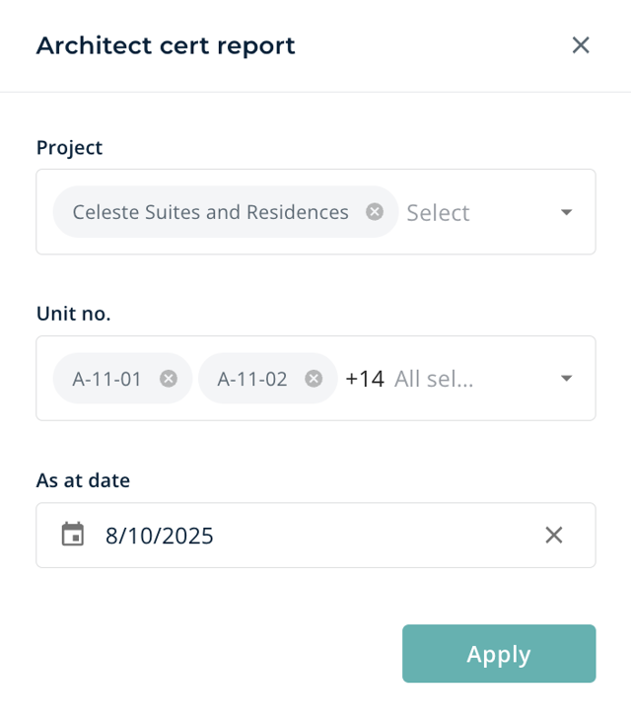Click the 8/10/2025 date field
This screenshot has height=725, width=631.
pyautogui.click(x=315, y=536)
